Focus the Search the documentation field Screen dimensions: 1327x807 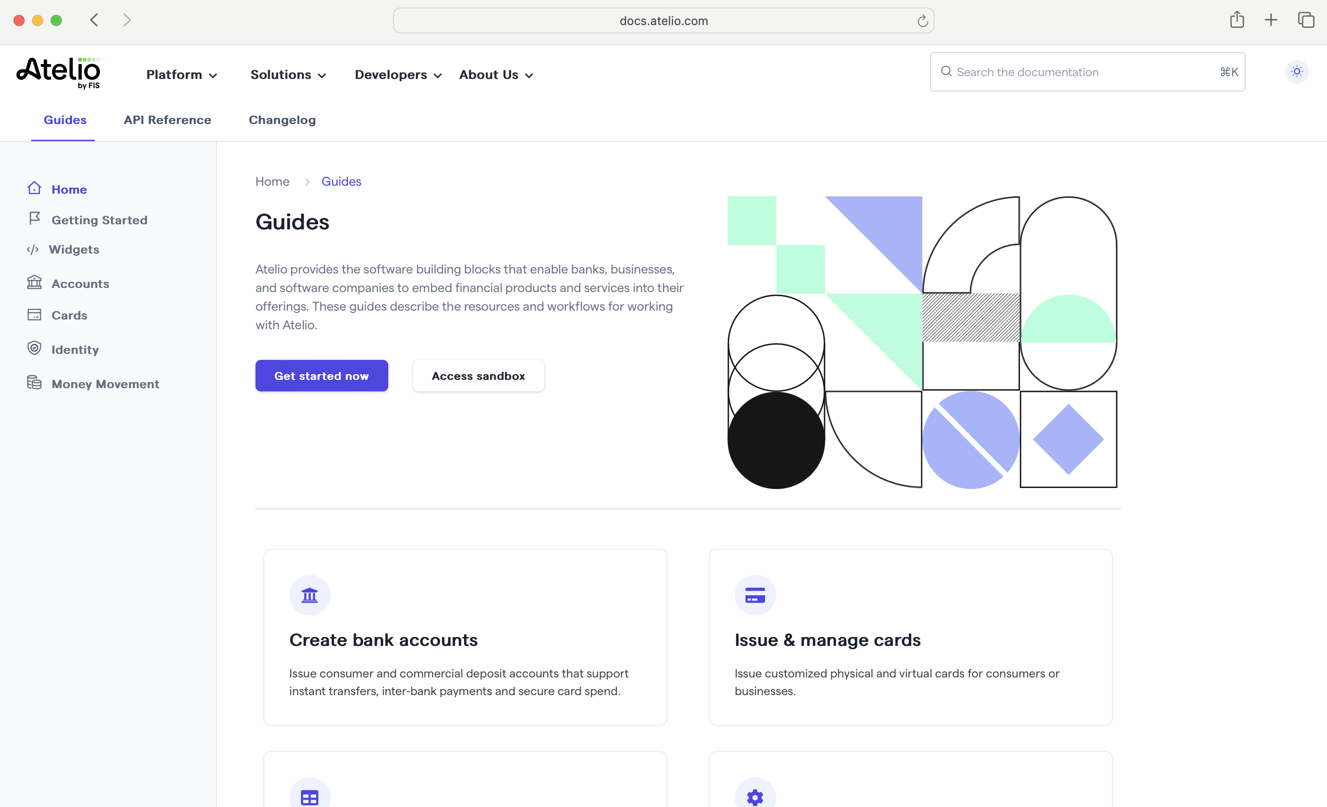point(1083,72)
